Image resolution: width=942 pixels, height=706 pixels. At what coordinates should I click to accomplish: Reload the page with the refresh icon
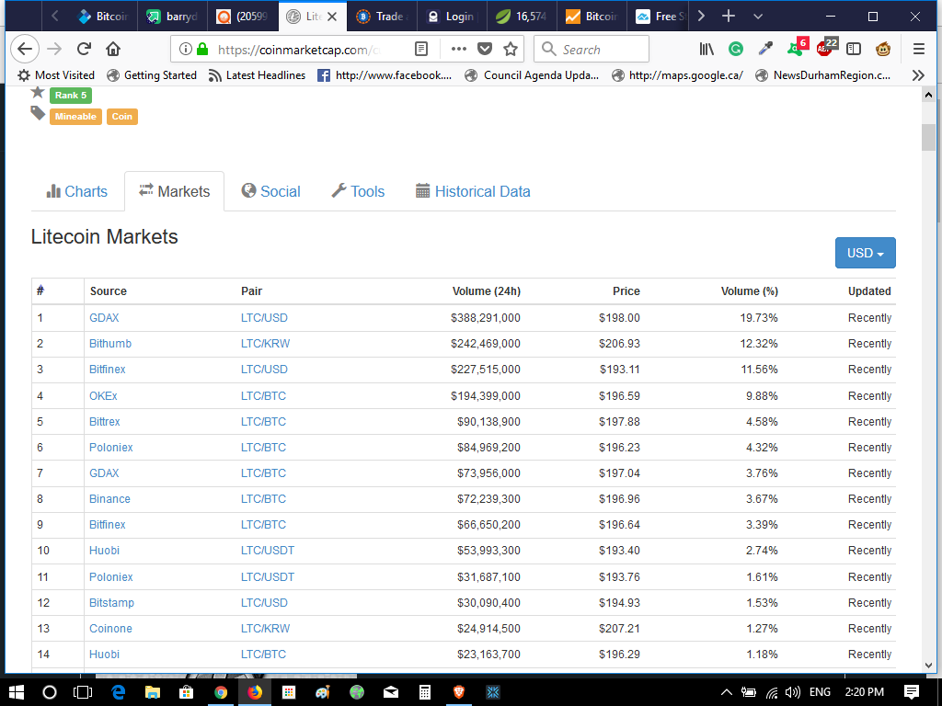tap(84, 50)
